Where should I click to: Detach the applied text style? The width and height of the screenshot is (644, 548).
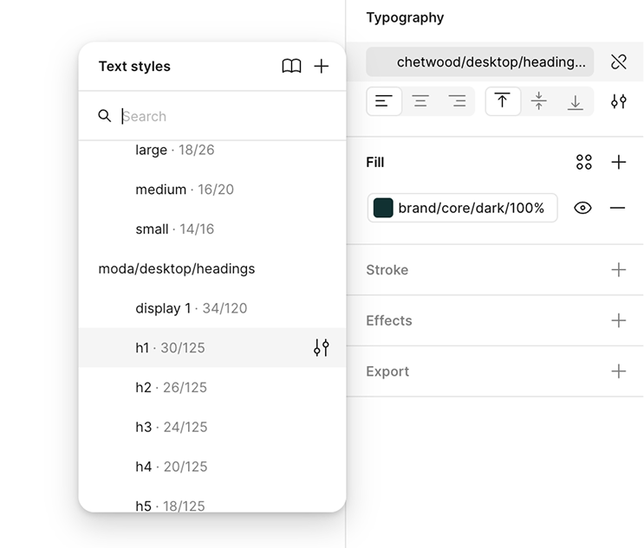[618, 61]
